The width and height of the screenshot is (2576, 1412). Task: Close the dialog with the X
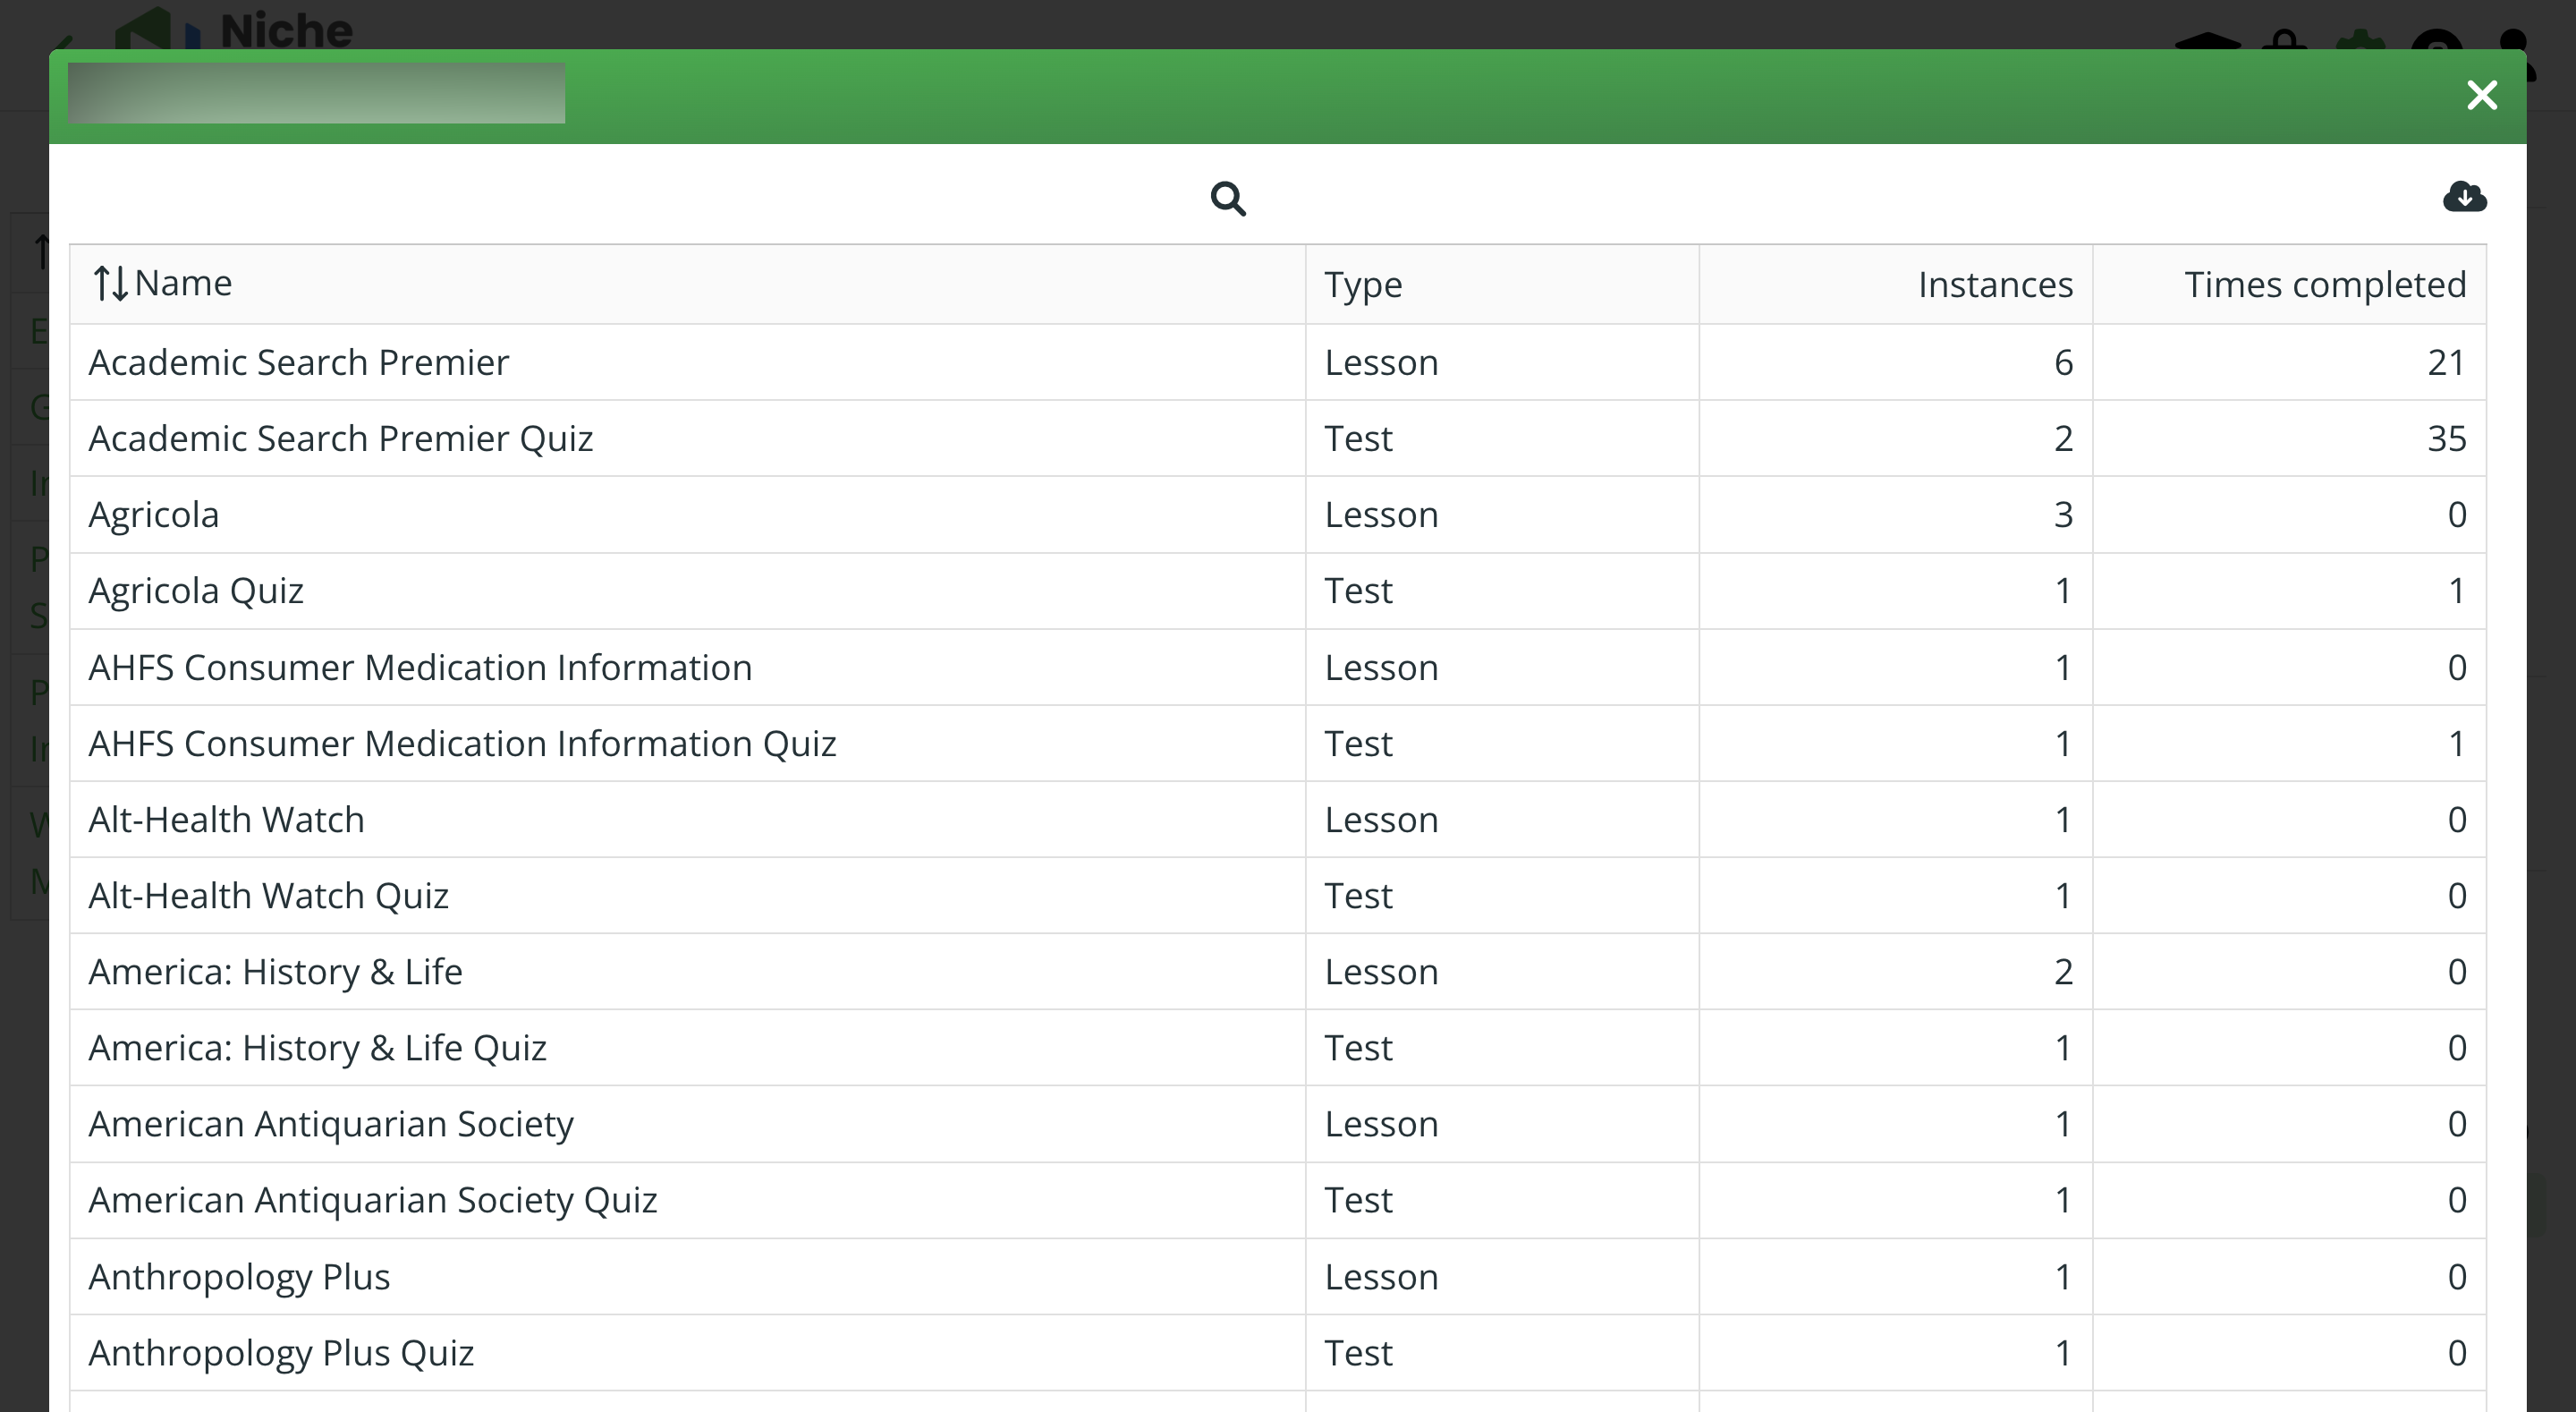pos(2482,95)
